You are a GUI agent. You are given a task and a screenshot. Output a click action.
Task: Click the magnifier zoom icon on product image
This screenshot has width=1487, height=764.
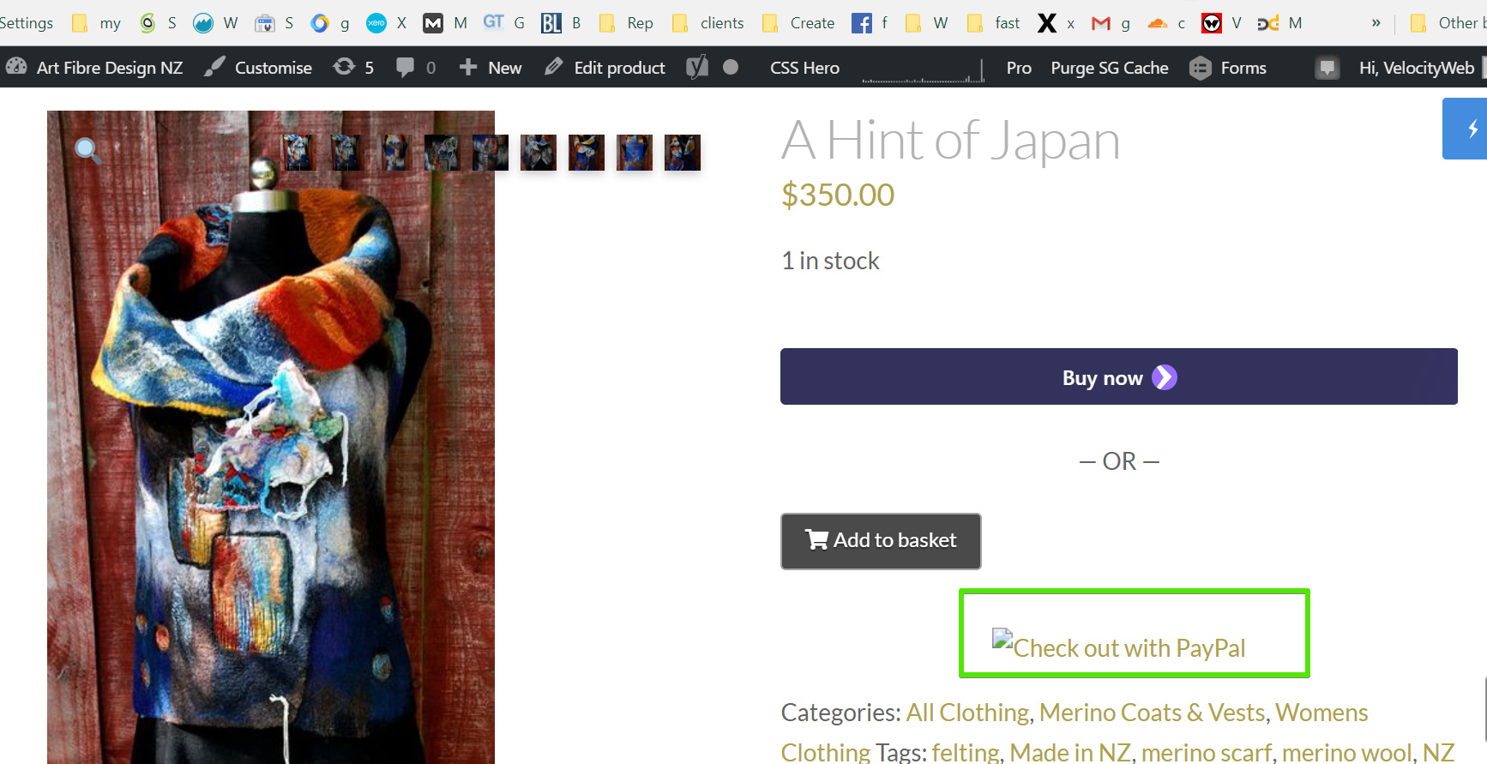coord(87,151)
